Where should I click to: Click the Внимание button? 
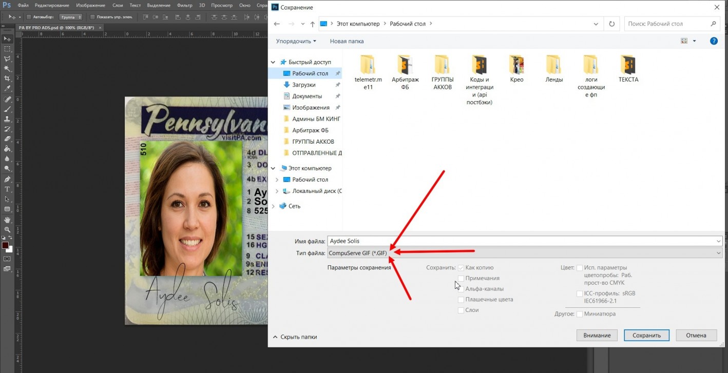tap(597, 336)
